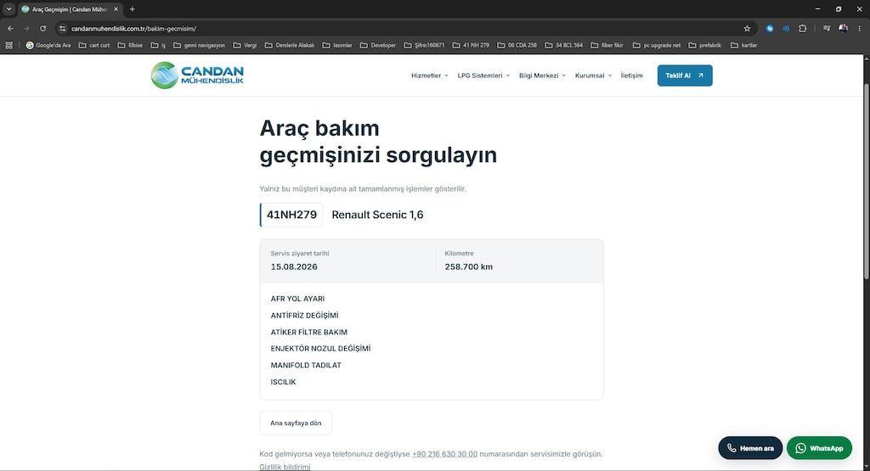Open the cart curt bookmark folder
Viewport: 870px width, 471px height.
tap(94, 46)
